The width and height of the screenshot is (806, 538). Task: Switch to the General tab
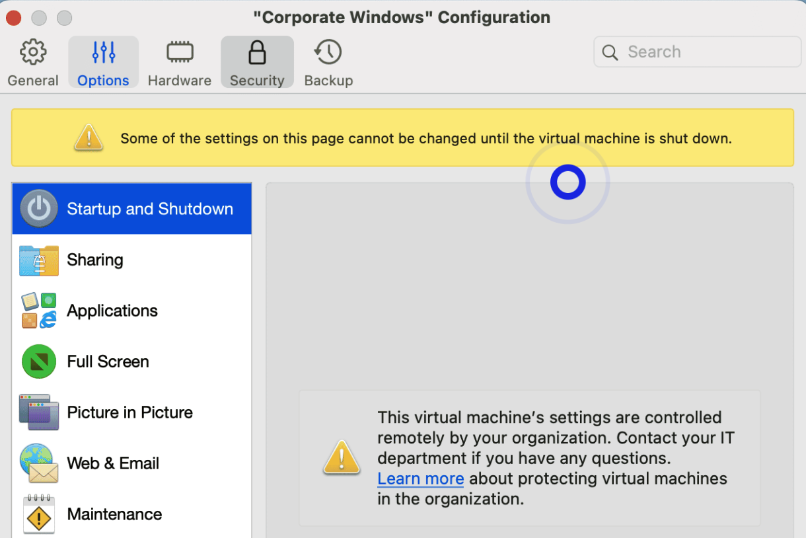coord(33,63)
